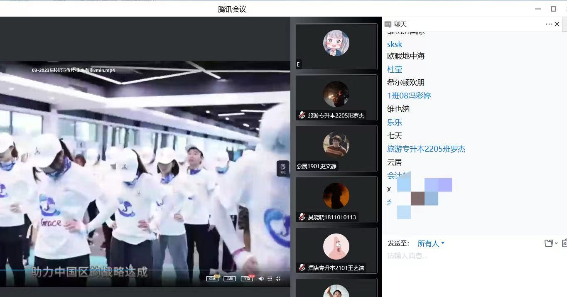
Task: Open the notes (笔记) side button
Action: click(283, 168)
